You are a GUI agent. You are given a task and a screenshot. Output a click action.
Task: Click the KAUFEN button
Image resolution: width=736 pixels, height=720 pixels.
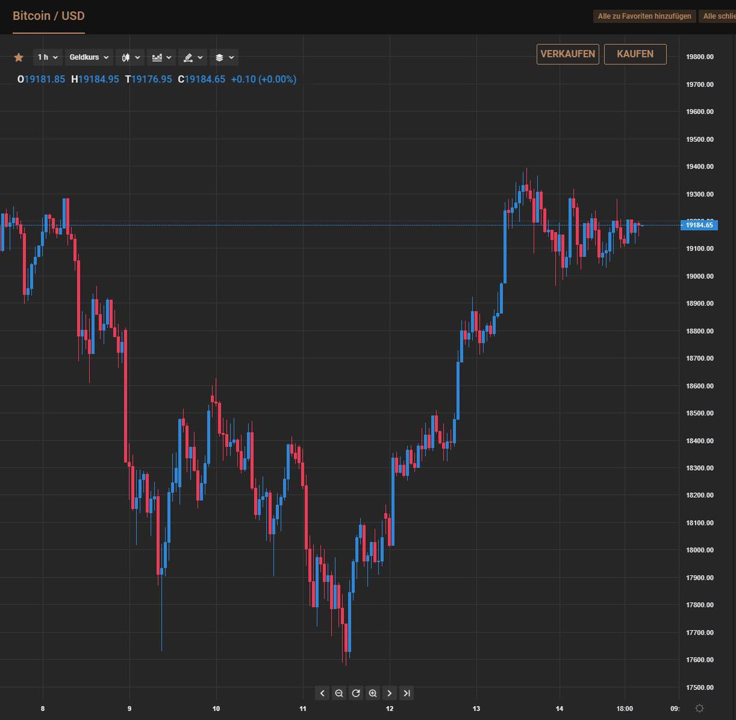pyautogui.click(x=635, y=54)
